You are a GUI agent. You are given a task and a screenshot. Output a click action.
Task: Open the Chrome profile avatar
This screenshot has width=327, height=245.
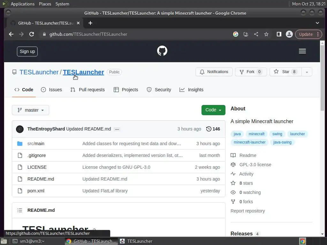coord(289,34)
